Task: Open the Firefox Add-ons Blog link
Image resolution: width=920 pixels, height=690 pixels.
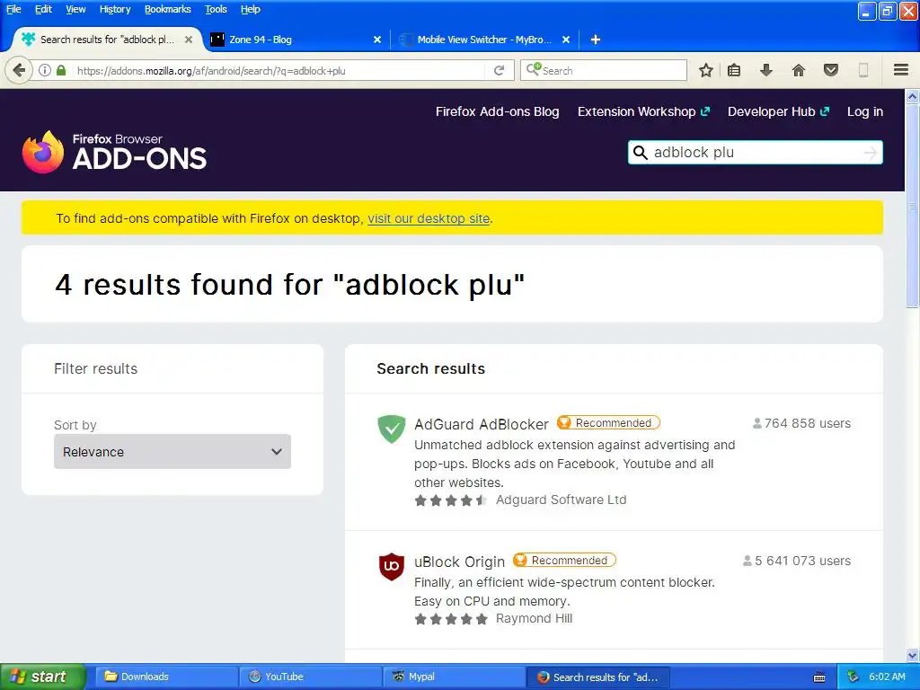Action: pyautogui.click(x=497, y=111)
